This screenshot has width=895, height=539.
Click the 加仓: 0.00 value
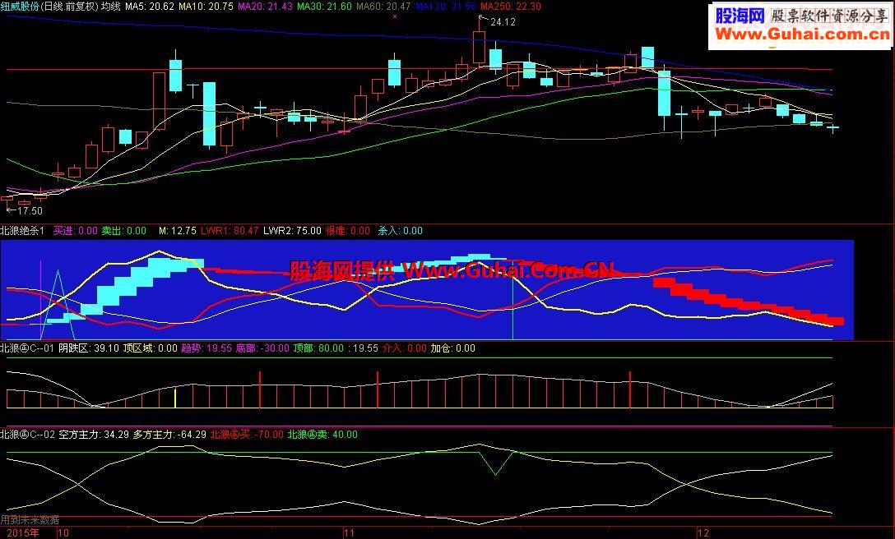(x=452, y=348)
